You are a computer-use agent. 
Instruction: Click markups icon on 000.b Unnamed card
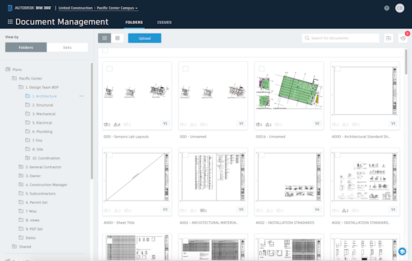(257, 124)
